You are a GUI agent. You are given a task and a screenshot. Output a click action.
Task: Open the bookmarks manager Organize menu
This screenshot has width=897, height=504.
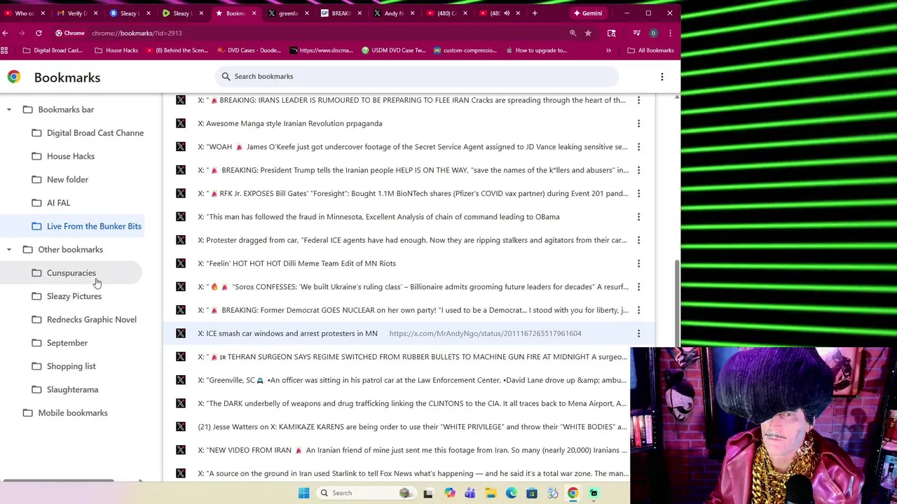coord(662,76)
